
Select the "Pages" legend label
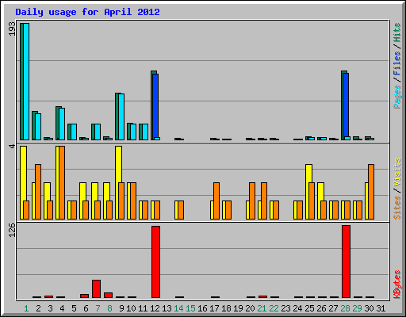pos(397,97)
